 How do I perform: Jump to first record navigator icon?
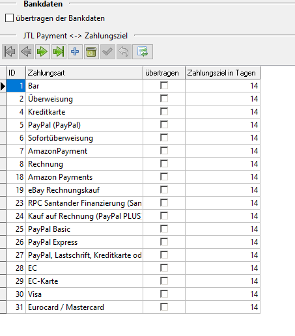tap(10, 51)
